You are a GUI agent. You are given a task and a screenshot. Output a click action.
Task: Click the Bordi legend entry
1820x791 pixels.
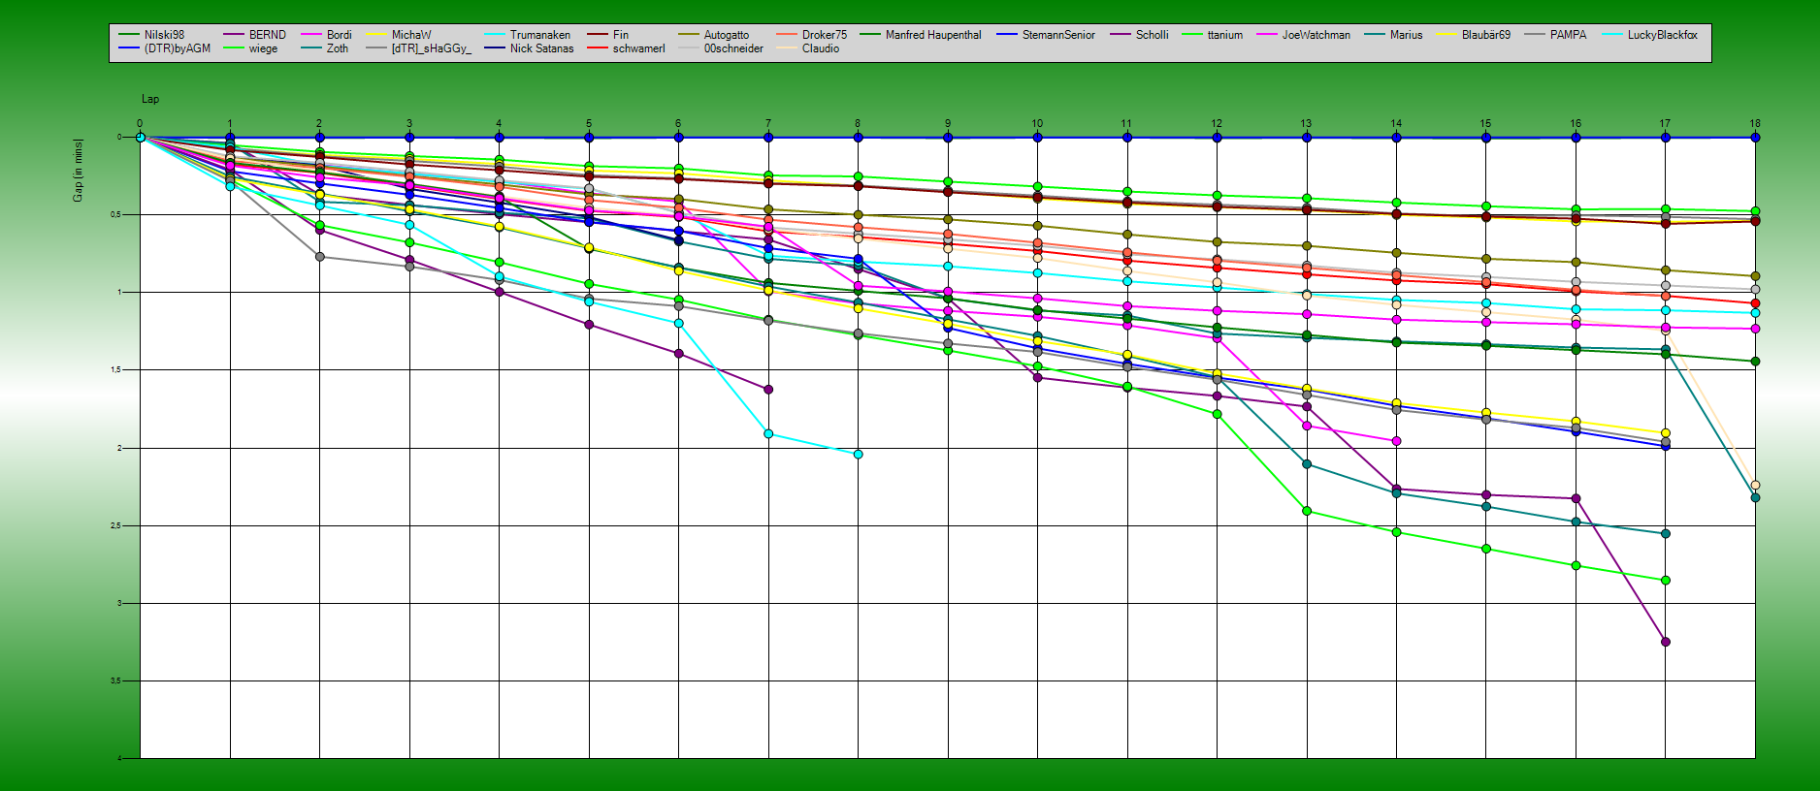[326, 35]
